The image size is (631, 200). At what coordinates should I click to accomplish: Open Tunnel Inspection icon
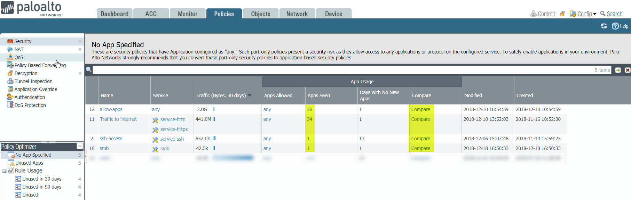click(10, 81)
